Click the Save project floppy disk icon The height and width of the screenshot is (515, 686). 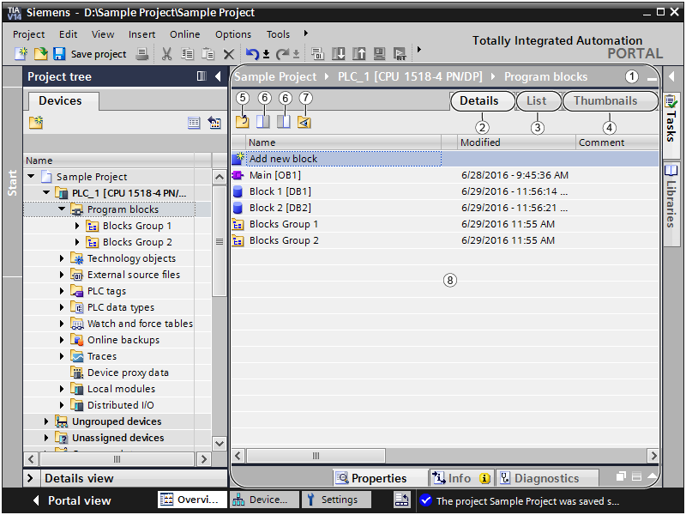[59, 54]
